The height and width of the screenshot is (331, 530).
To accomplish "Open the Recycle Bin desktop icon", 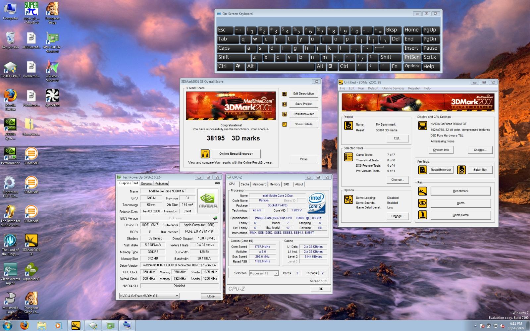I will pyautogui.click(x=10, y=40).
